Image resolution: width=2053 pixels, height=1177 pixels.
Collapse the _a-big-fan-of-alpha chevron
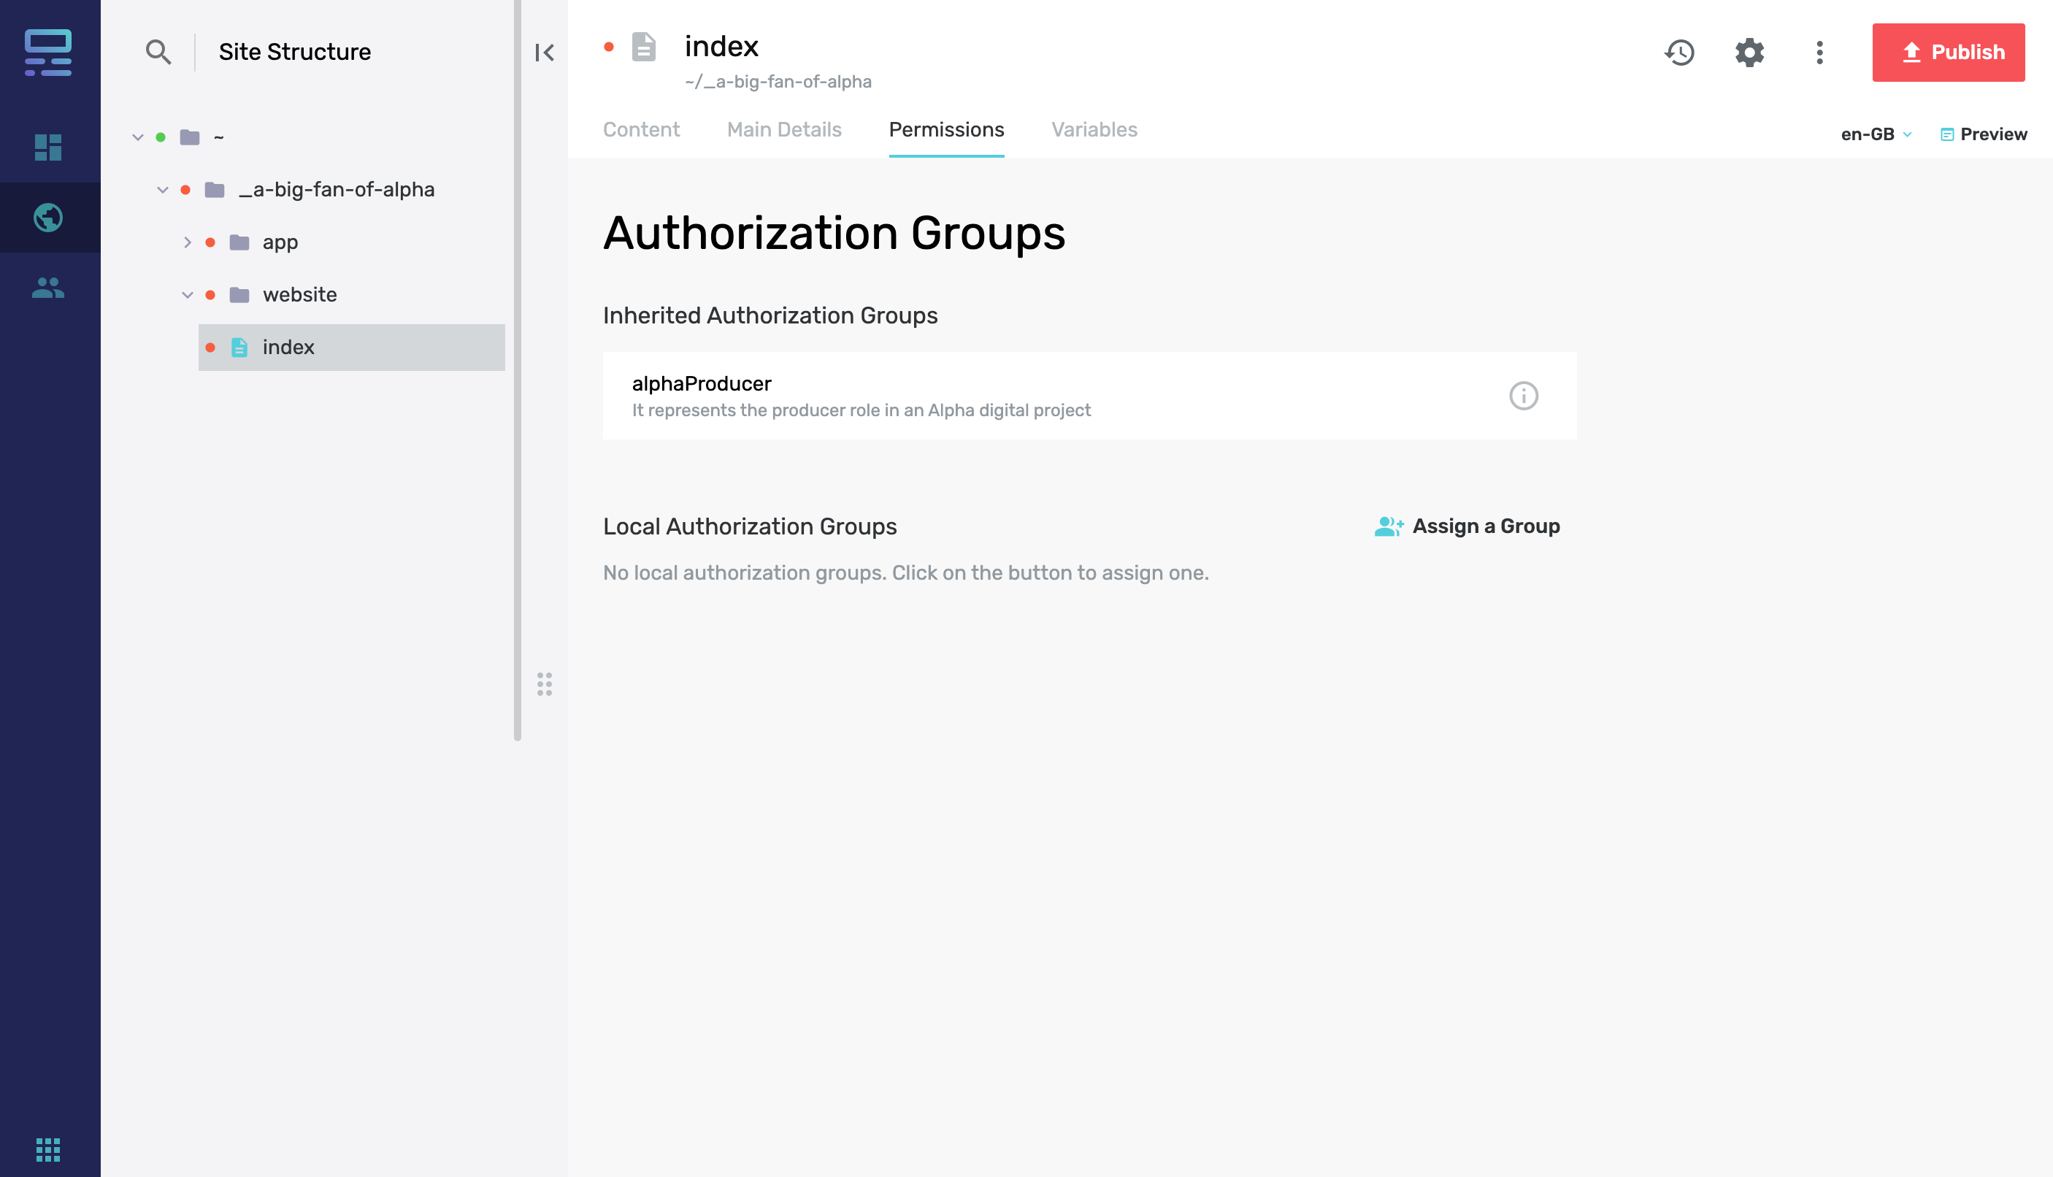pos(163,190)
